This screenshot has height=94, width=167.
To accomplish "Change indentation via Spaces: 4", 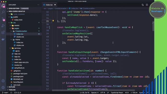I will point(95,93).
